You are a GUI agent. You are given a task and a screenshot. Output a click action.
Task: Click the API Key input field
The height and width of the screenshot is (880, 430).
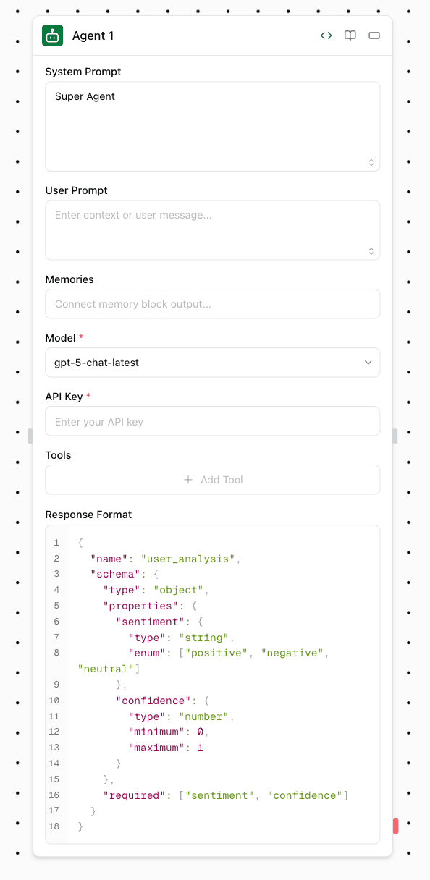213,421
